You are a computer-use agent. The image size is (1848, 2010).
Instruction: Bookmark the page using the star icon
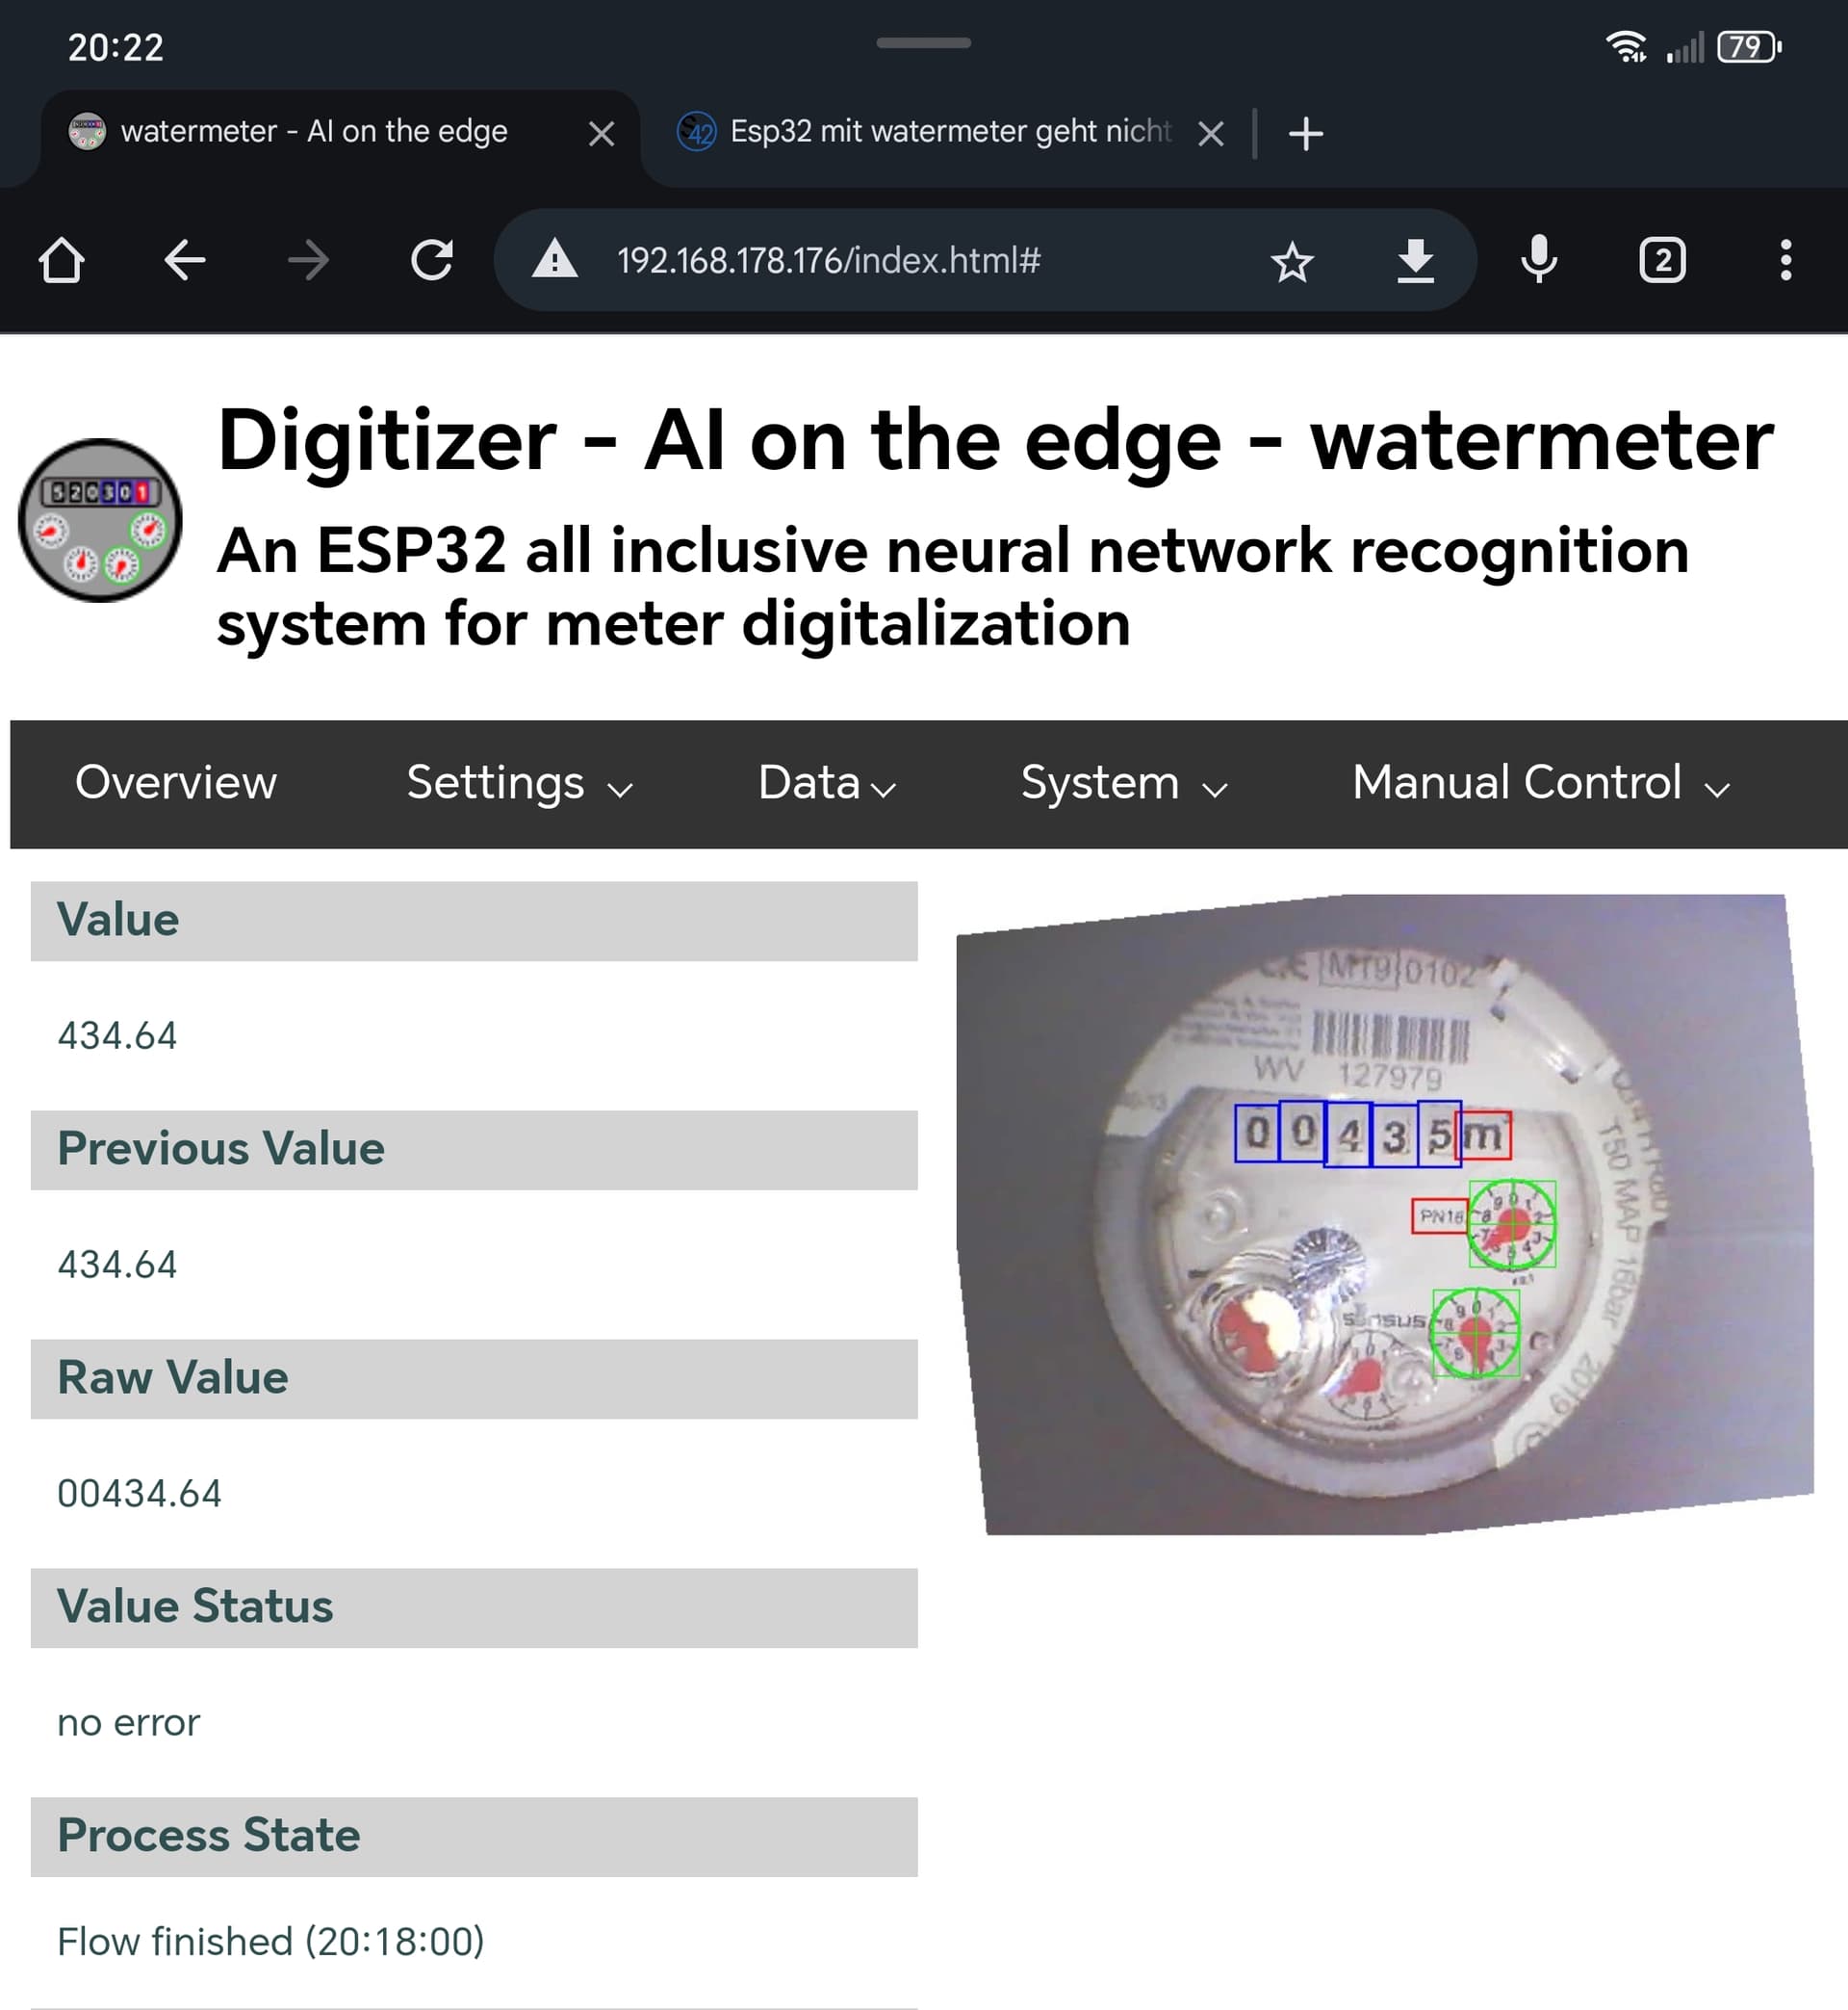click(x=1292, y=262)
